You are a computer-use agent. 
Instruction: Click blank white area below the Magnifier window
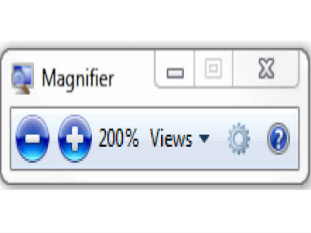tap(155, 212)
